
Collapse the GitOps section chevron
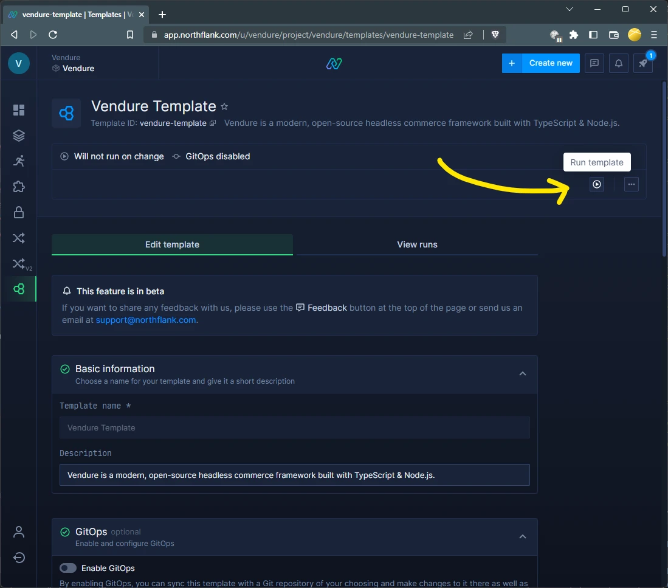coord(523,536)
